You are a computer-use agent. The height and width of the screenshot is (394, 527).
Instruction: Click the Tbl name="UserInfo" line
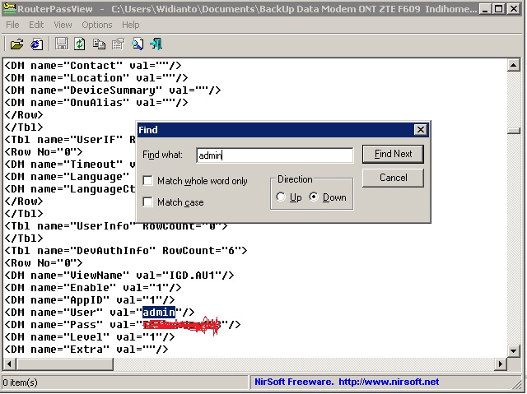[x=116, y=226]
